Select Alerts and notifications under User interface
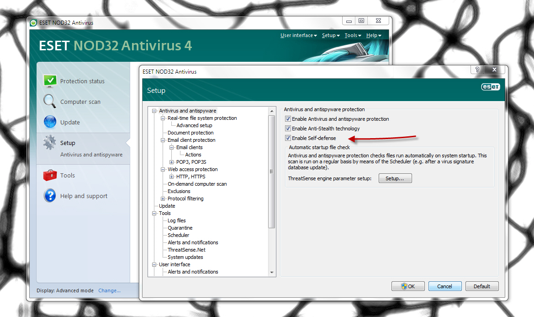 coord(193,272)
